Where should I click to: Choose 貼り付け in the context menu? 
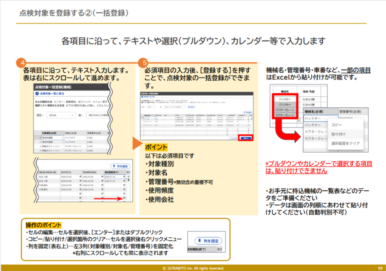tap(338, 134)
